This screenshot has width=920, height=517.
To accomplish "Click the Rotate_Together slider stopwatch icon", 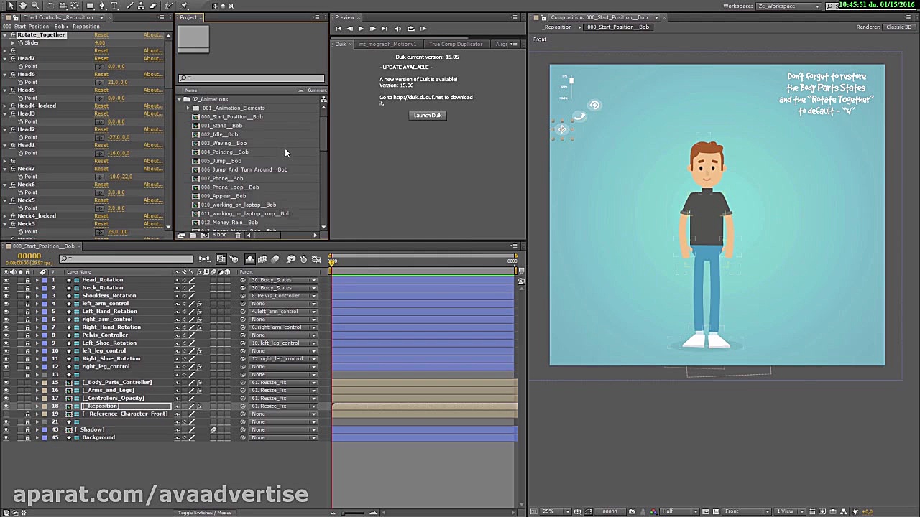I will point(21,43).
